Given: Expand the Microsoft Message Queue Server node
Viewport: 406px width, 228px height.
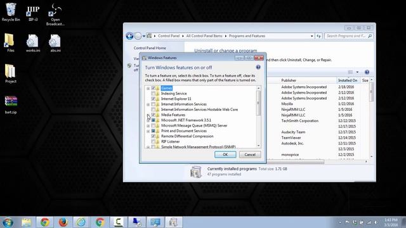Looking at the screenshot, I should [148, 126].
